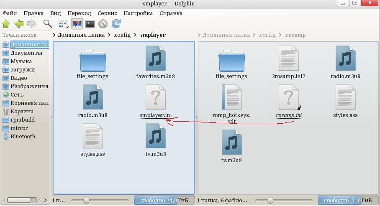This screenshot has width=380, height=206.
Task: Reload the folder with refresh icon
Action: click(116, 24)
